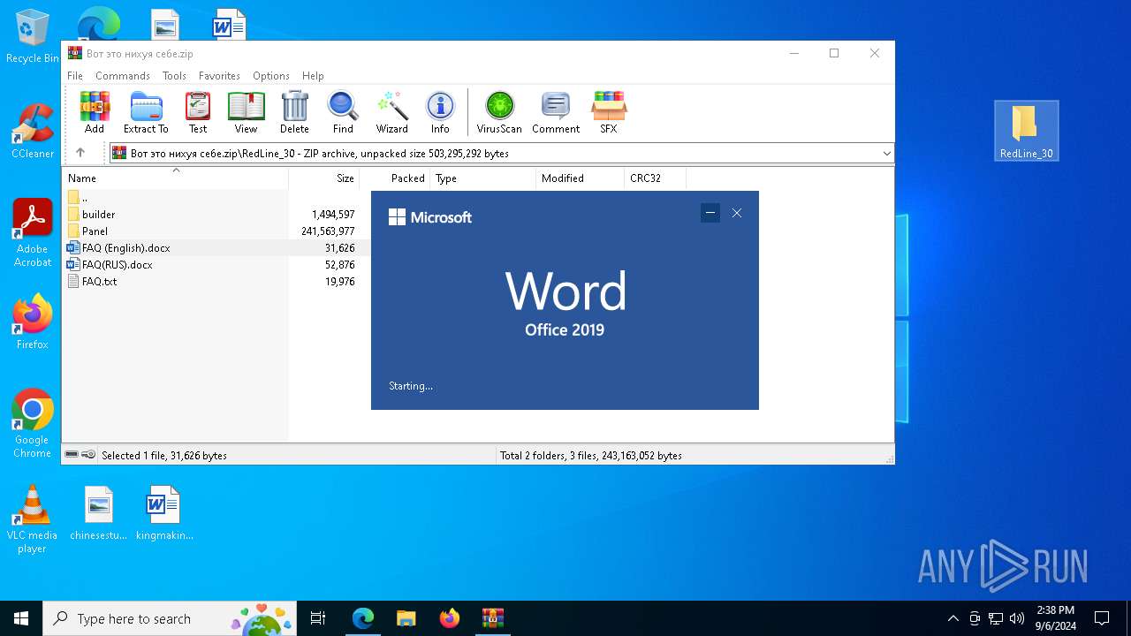Open the Favorites menu

(x=219, y=76)
